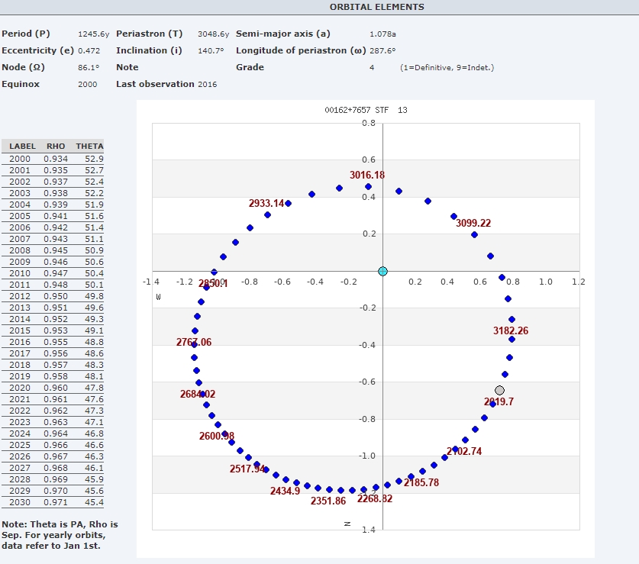Select the 2767.06 epoch label

click(x=194, y=342)
